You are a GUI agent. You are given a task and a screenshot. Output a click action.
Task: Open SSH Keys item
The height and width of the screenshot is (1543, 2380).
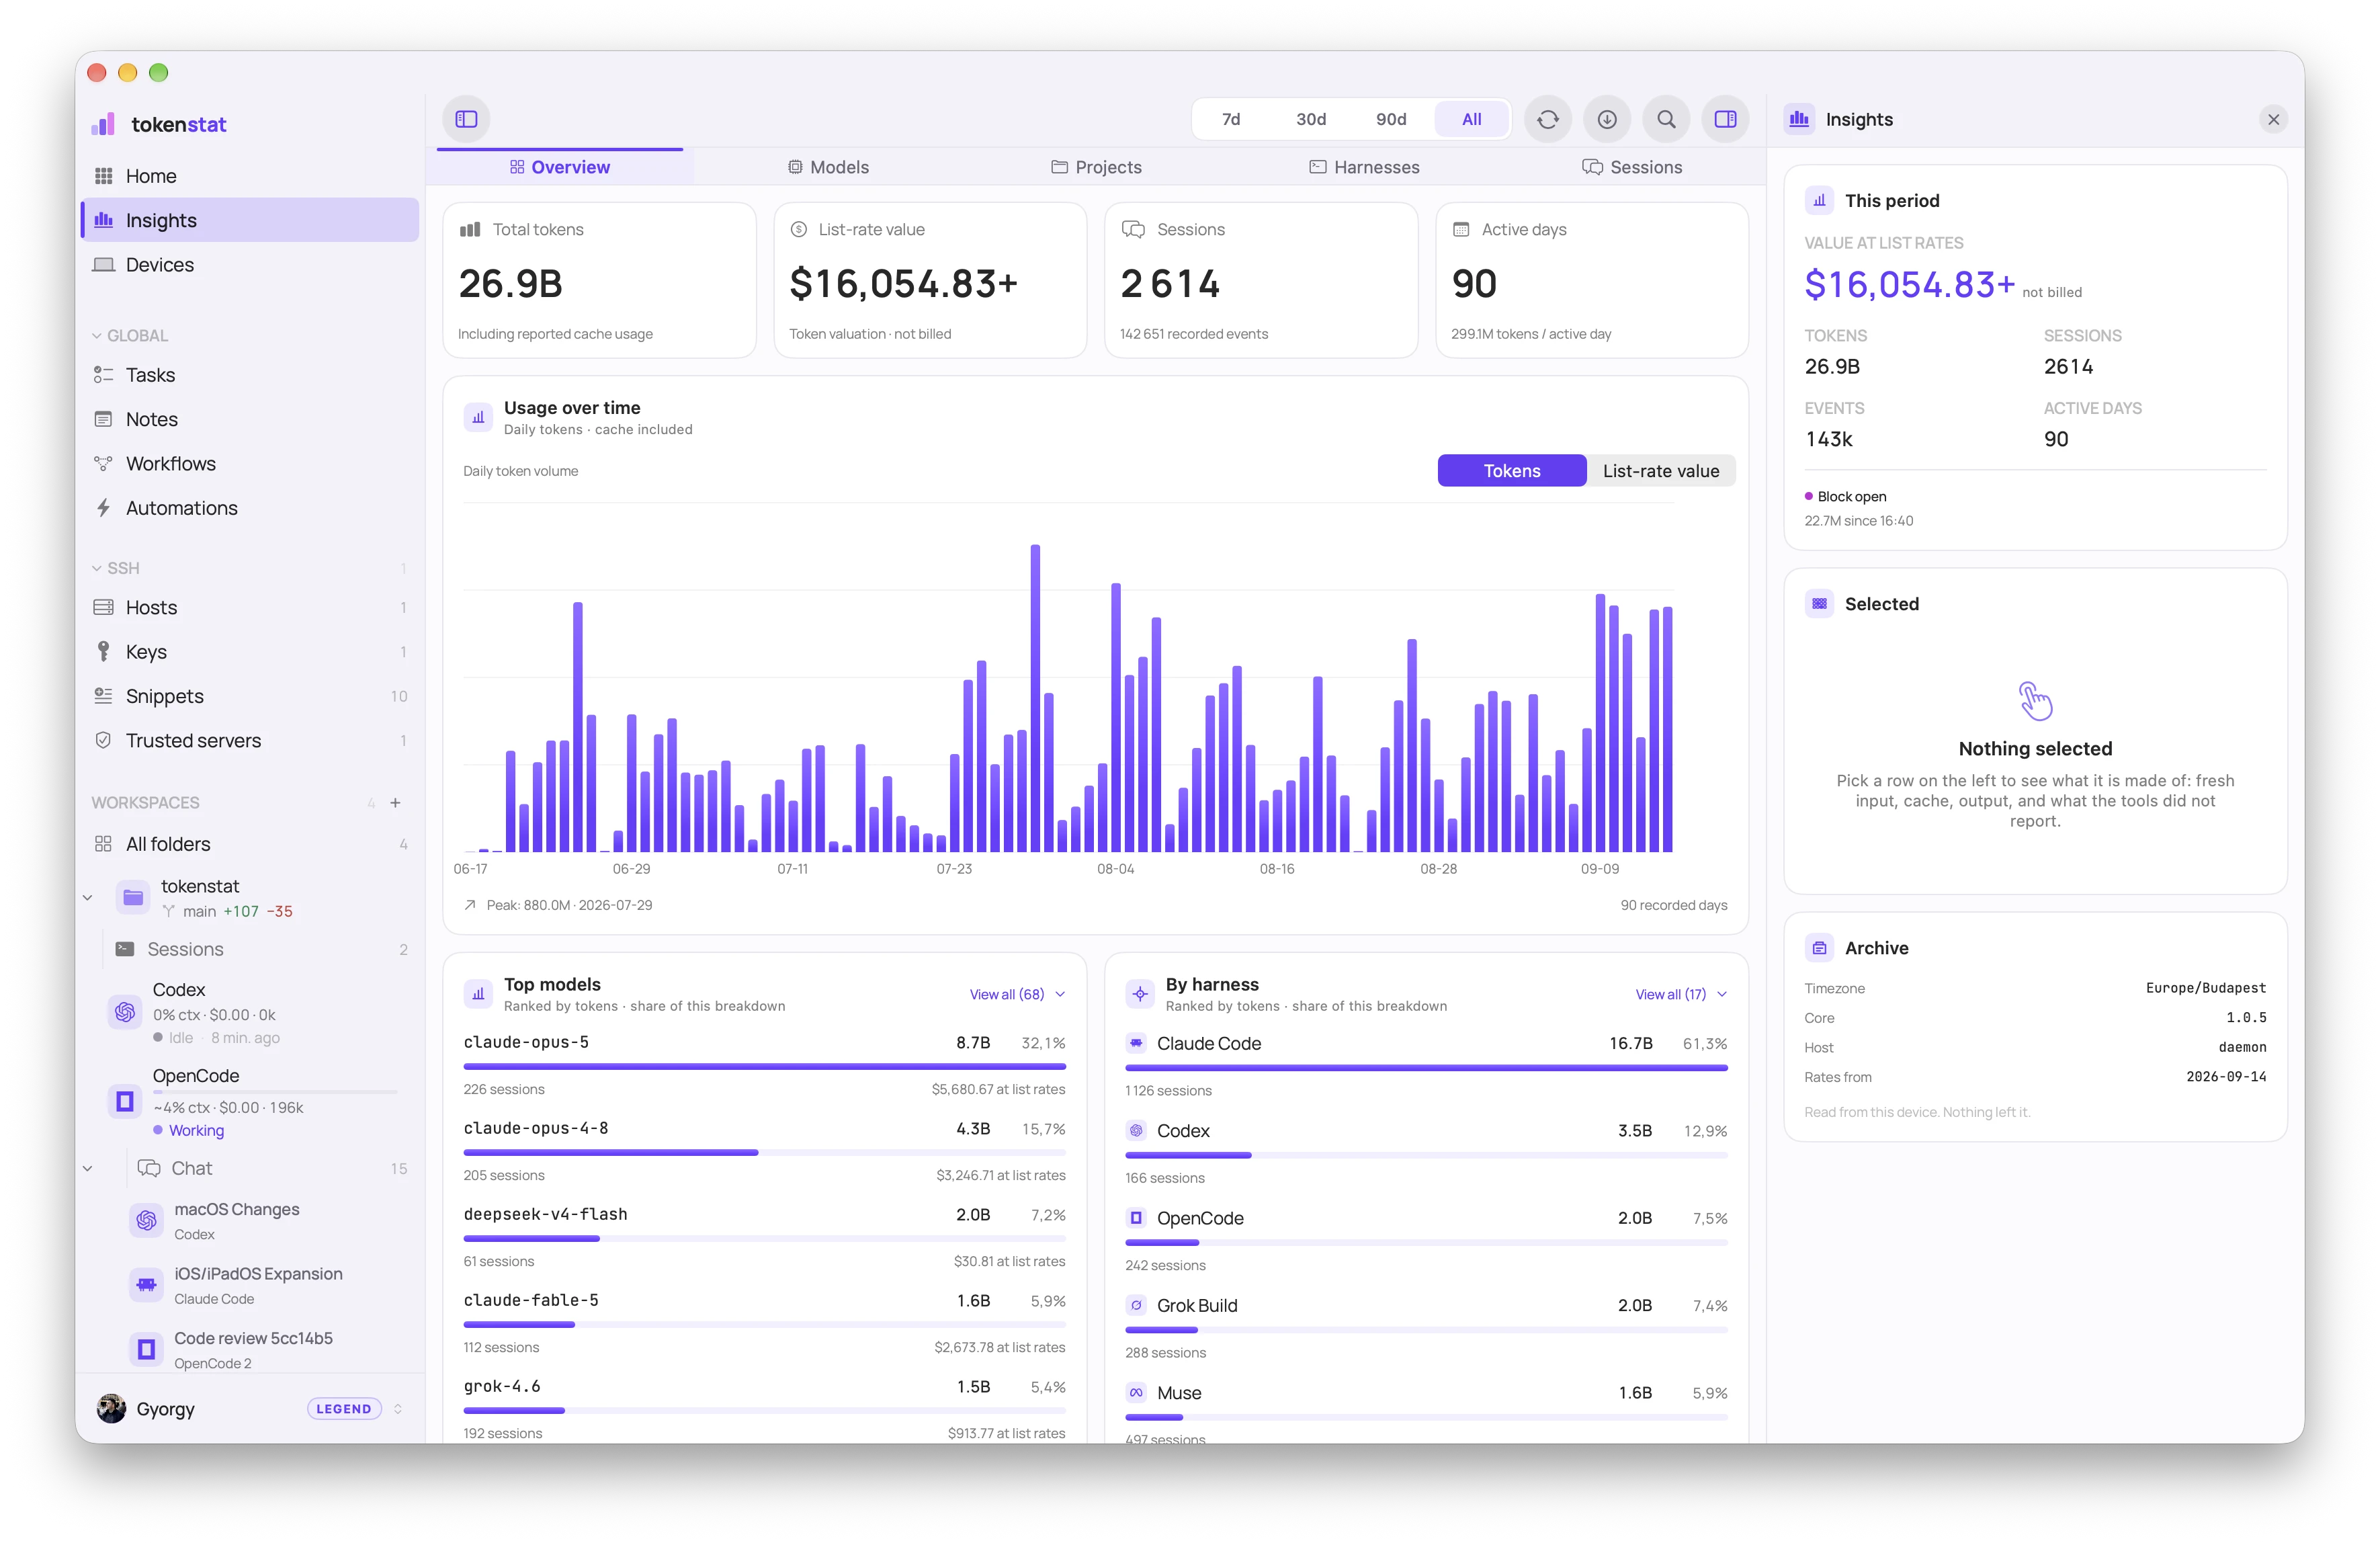250,652
